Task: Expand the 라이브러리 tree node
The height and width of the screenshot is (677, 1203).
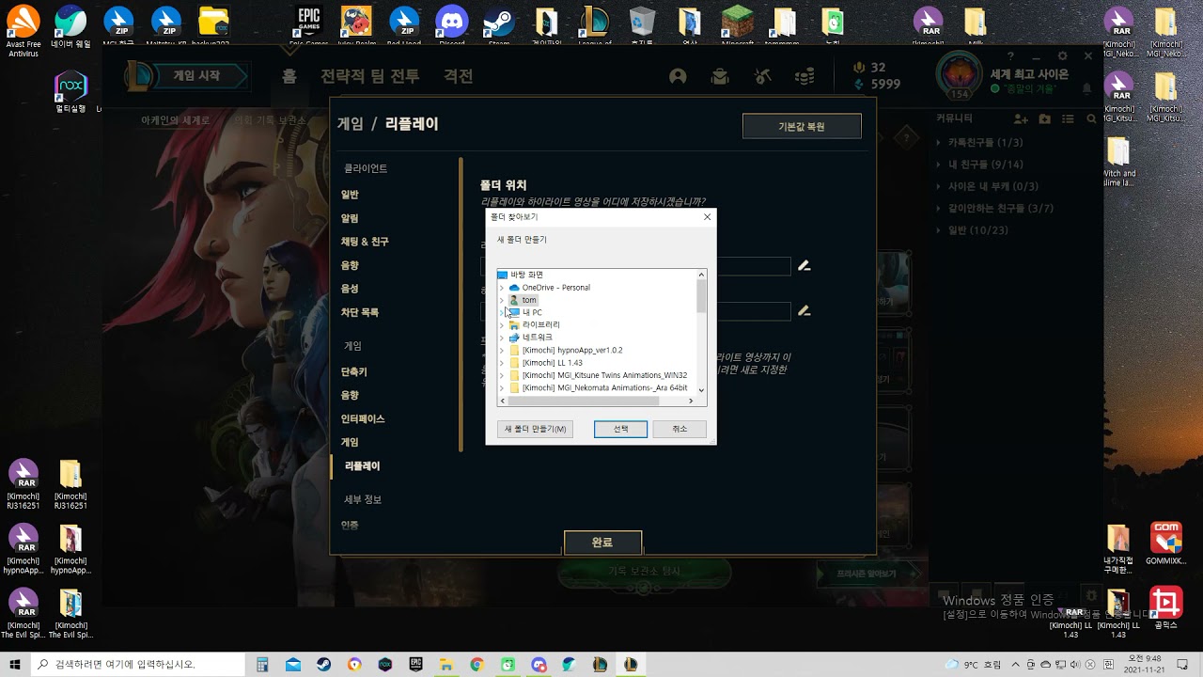Action: coord(502,325)
